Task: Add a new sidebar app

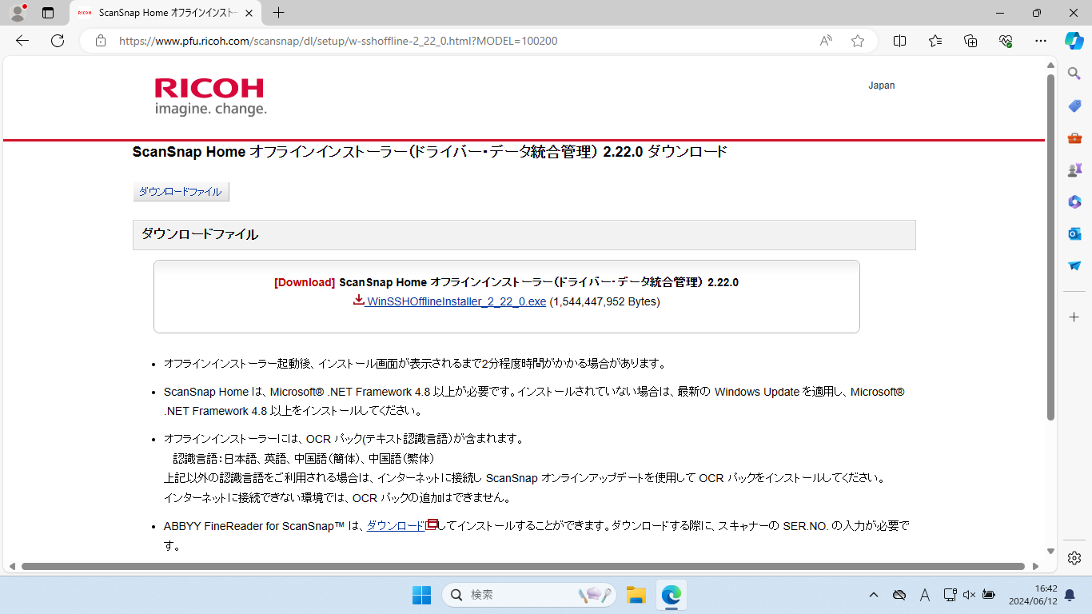Action: [x=1074, y=317]
